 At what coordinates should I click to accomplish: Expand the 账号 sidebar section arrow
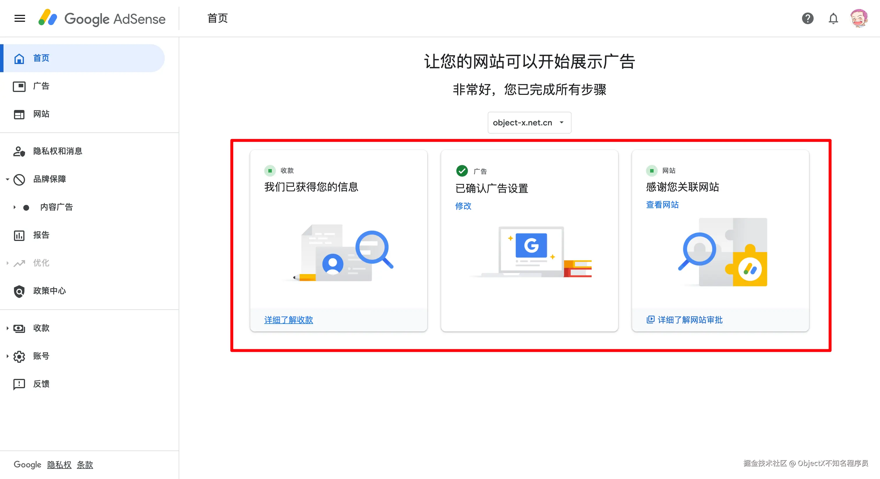click(7, 356)
